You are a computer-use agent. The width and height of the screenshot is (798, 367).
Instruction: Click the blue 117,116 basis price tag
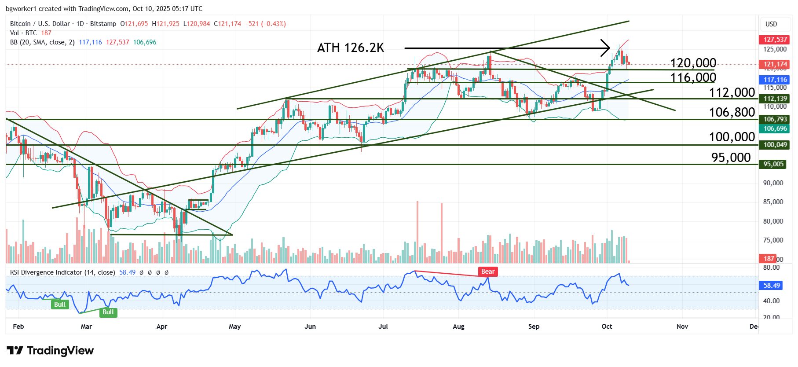pyautogui.click(x=775, y=80)
